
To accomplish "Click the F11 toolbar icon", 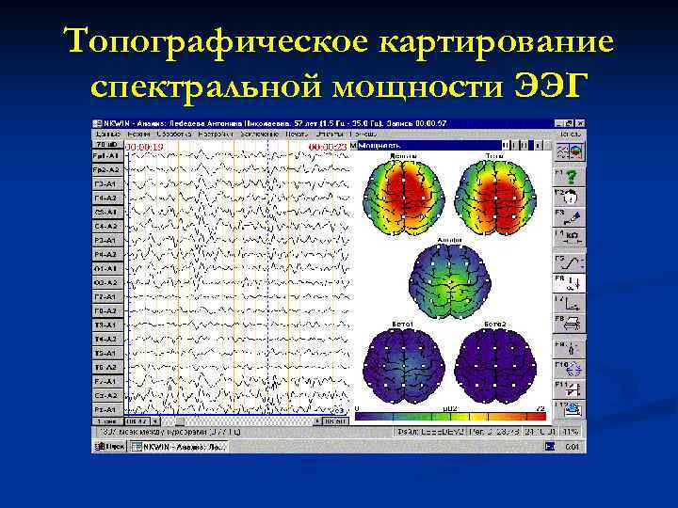I will coord(570,389).
